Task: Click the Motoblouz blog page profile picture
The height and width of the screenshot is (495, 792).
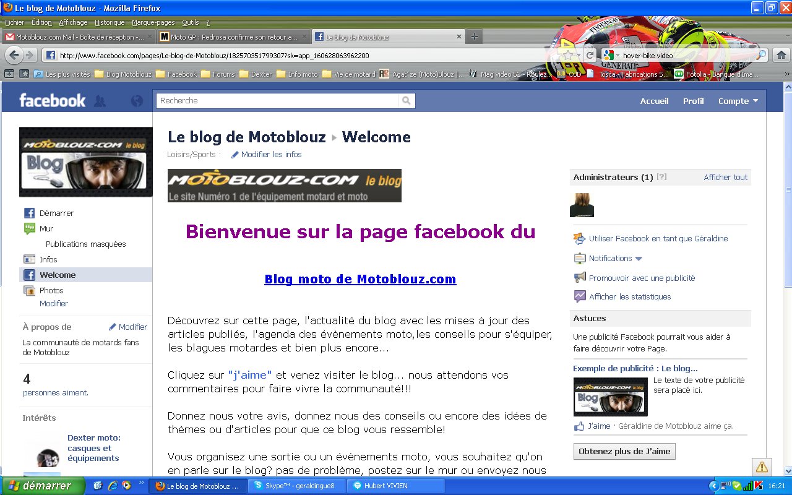Action: (x=85, y=162)
